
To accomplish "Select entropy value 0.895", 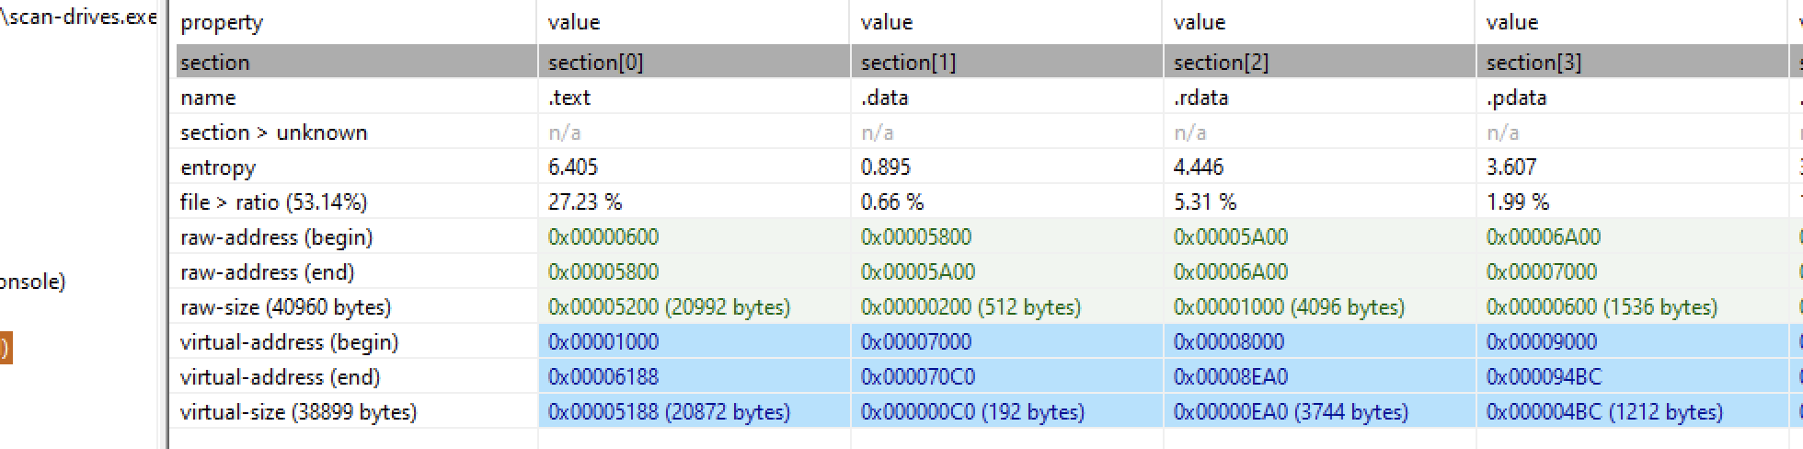I will [x=885, y=167].
